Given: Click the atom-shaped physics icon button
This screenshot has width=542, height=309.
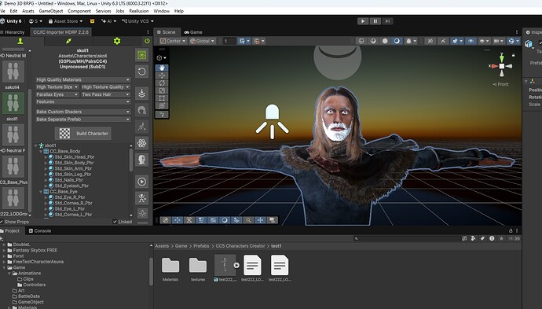Looking at the screenshot, I should point(141,143).
